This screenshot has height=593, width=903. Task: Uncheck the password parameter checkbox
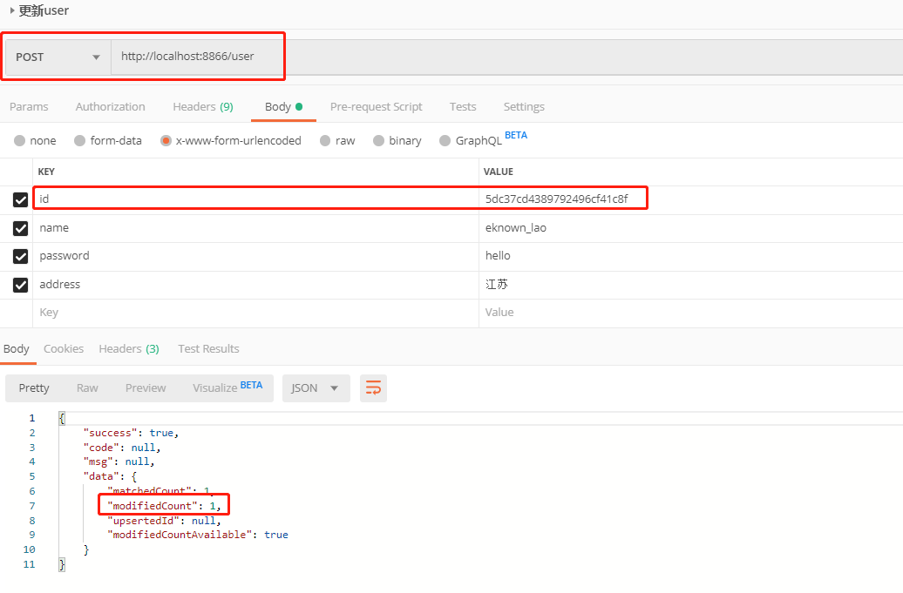tap(20, 256)
